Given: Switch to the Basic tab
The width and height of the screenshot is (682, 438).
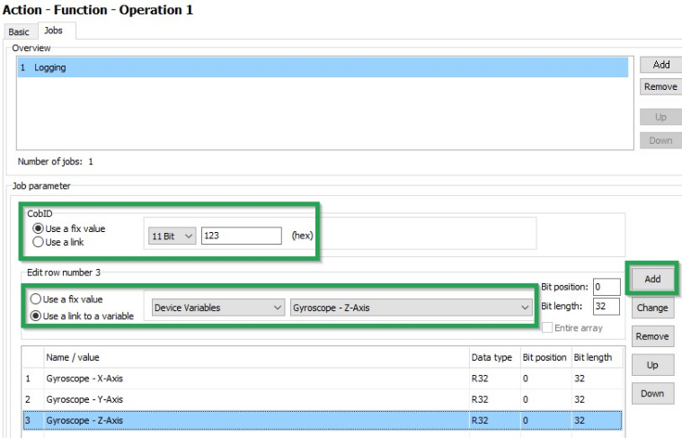Looking at the screenshot, I should point(19,31).
